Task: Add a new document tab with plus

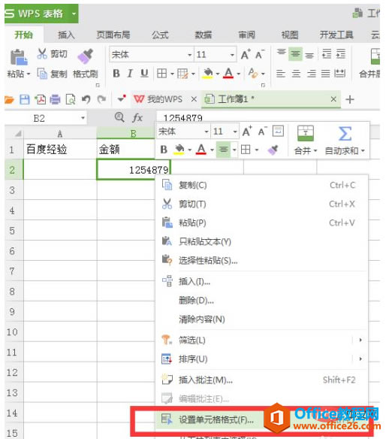Action: pyautogui.click(x=350, y=99)
